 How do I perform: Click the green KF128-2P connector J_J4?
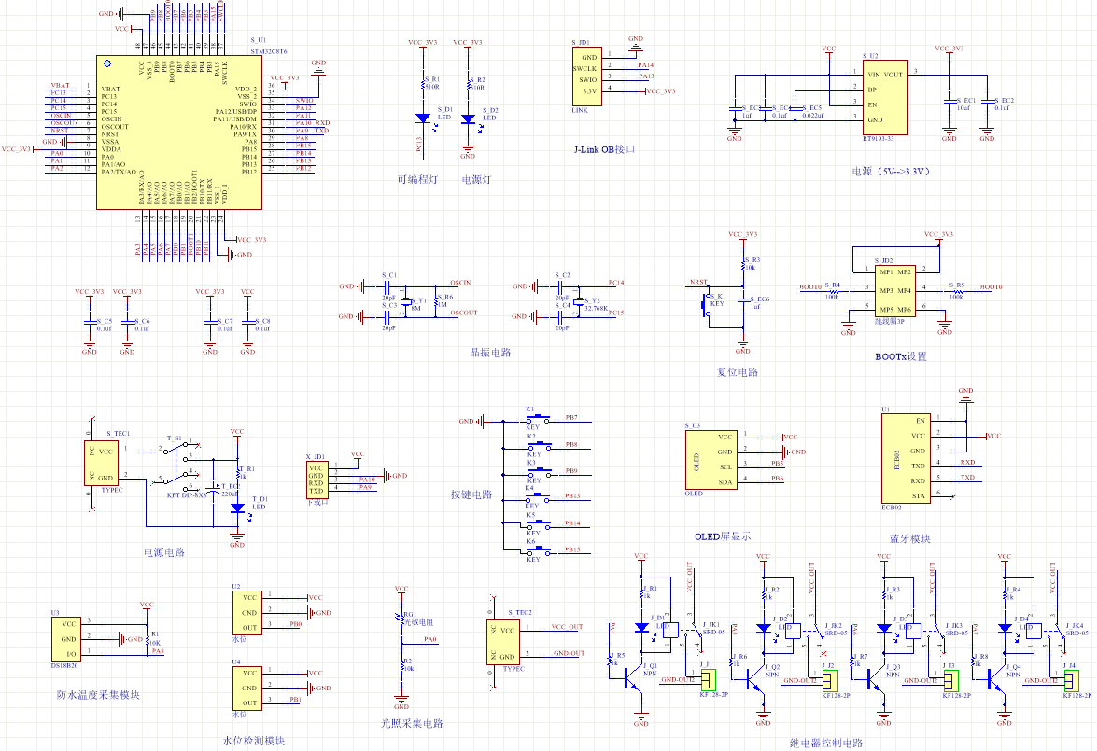pos(1069,680)
